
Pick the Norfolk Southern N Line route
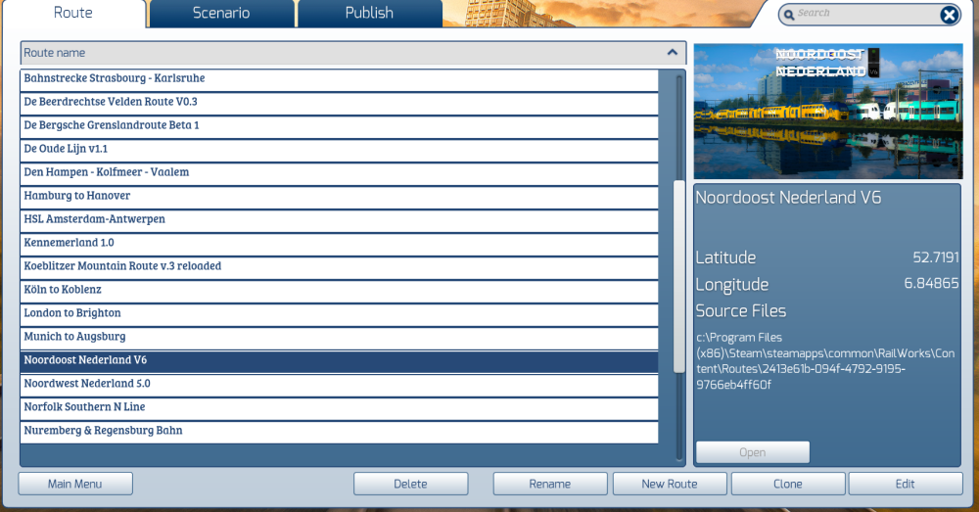339,407
